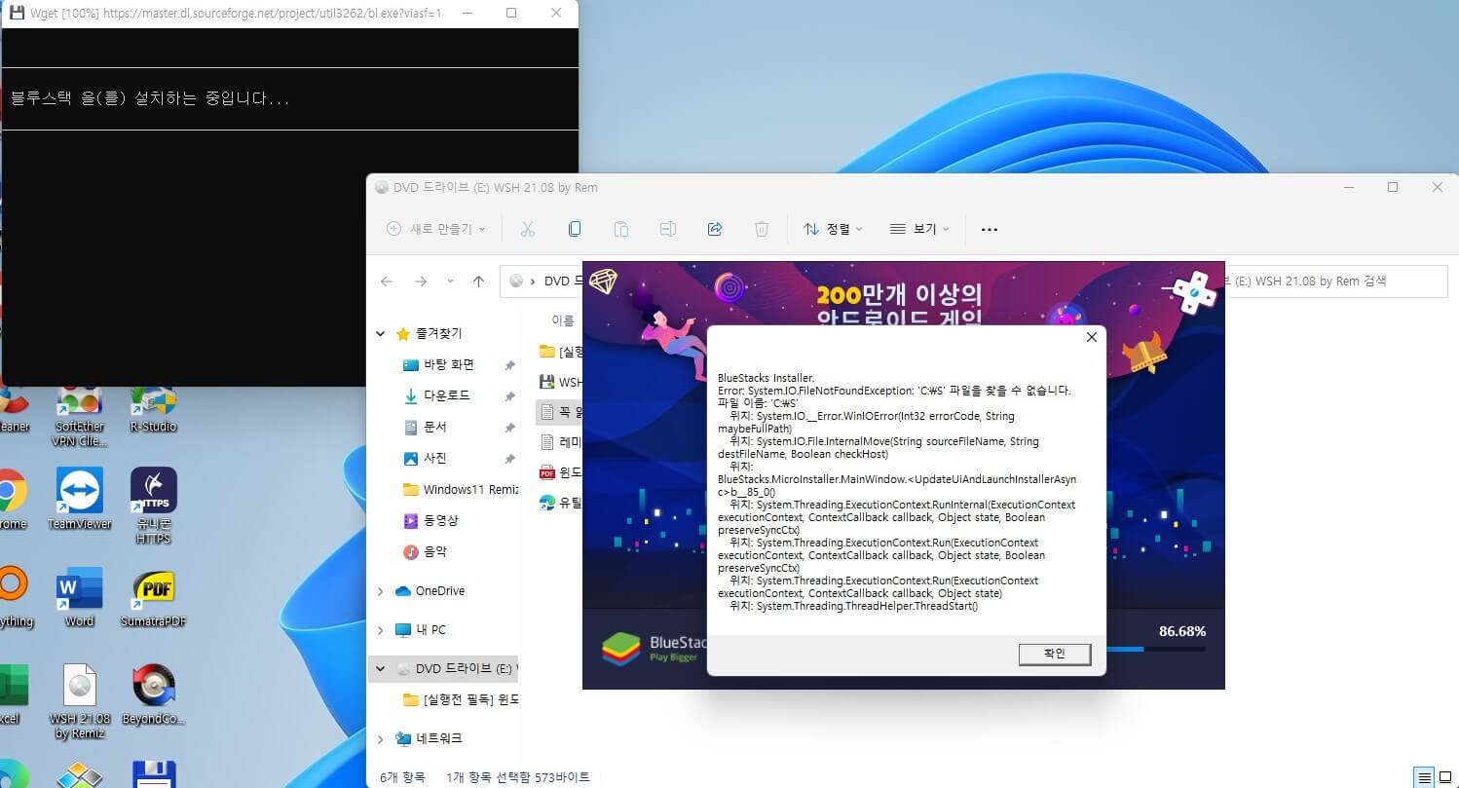
Task: Open the 새로 만들기 dropdown in Explorer
Action: click(436, 229)
